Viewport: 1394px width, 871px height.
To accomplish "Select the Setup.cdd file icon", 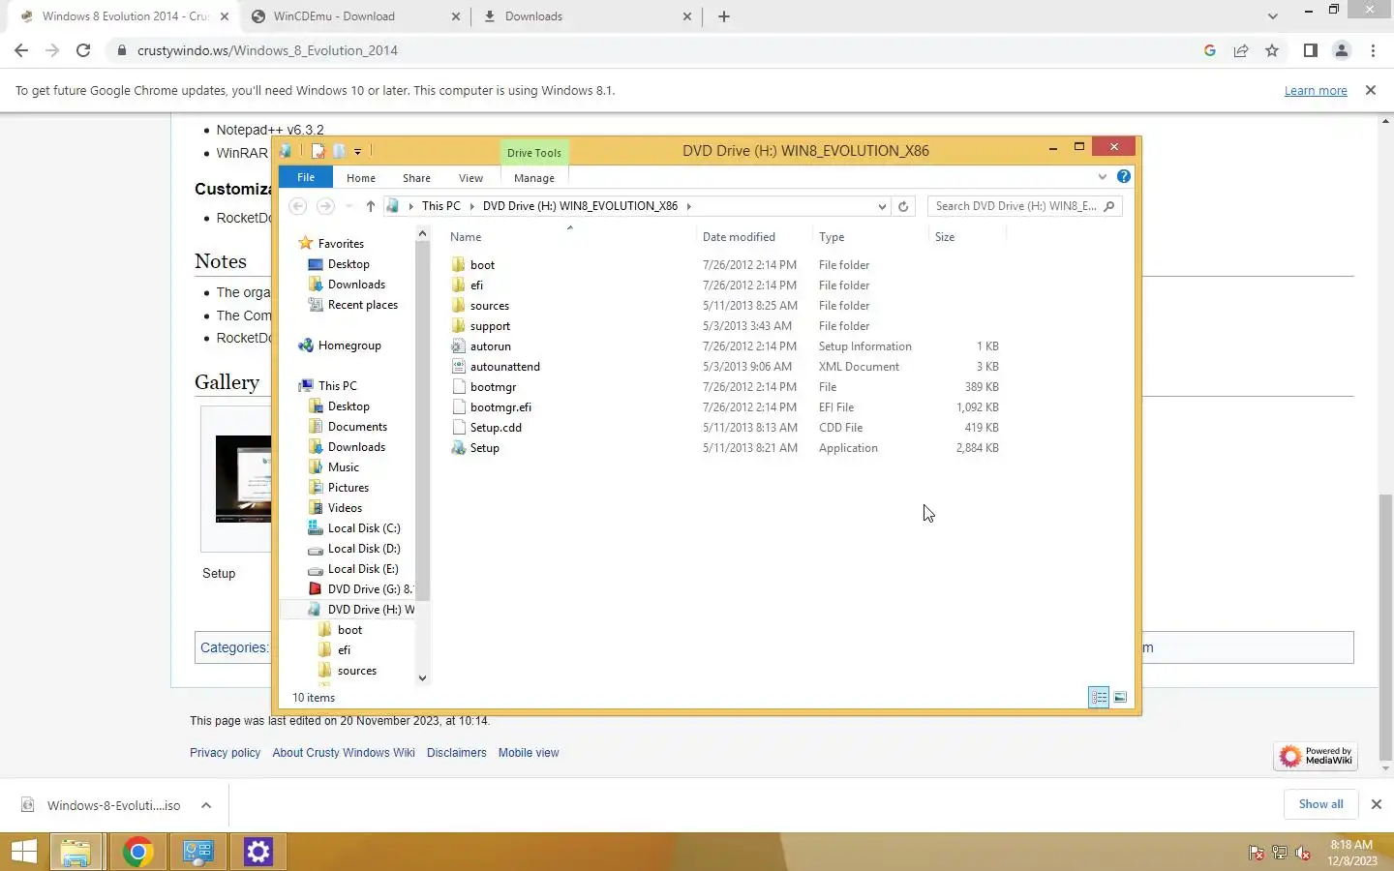I will tap(459, 428).
